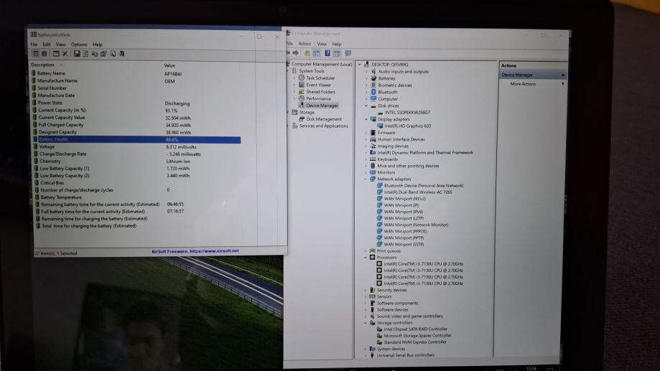The image size is (660, 371).
Task: Click the Batteries category icon in device tree
Action: (x=373, y=78)
